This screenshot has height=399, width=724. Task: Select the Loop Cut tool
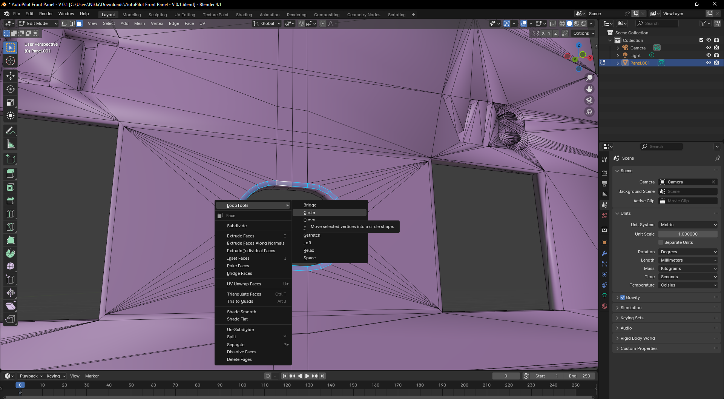pyautogui.click(x=11, y=214)
